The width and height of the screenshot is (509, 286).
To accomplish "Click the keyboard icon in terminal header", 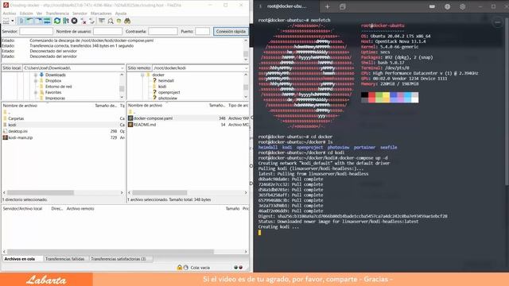I will (x=432, y=6).
